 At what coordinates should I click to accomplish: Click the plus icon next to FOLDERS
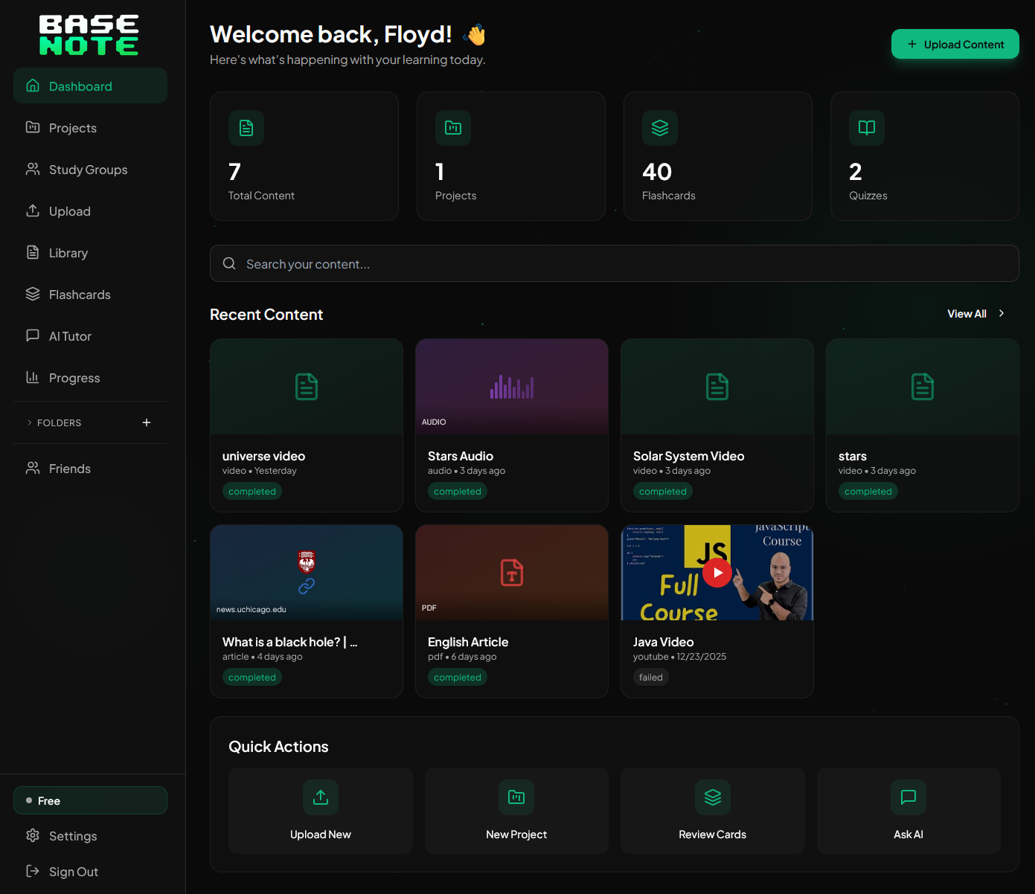(x=147, y=422)
